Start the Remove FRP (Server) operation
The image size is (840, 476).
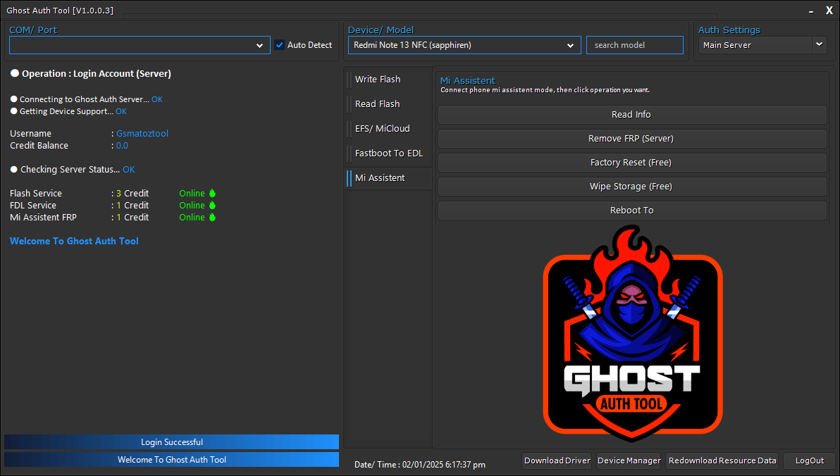tap(631, 139)
